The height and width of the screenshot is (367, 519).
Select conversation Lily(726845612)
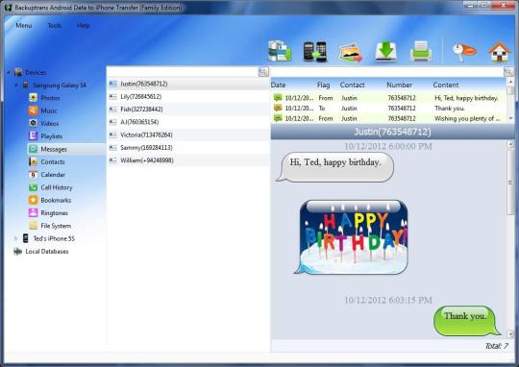coord(188,96)
